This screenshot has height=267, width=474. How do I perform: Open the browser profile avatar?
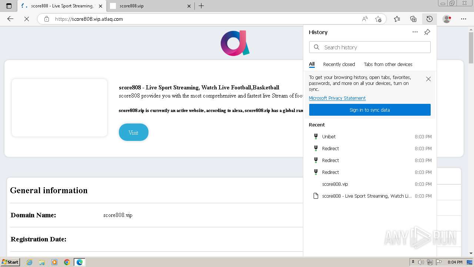pyautogui.click(x=447, y=19)
